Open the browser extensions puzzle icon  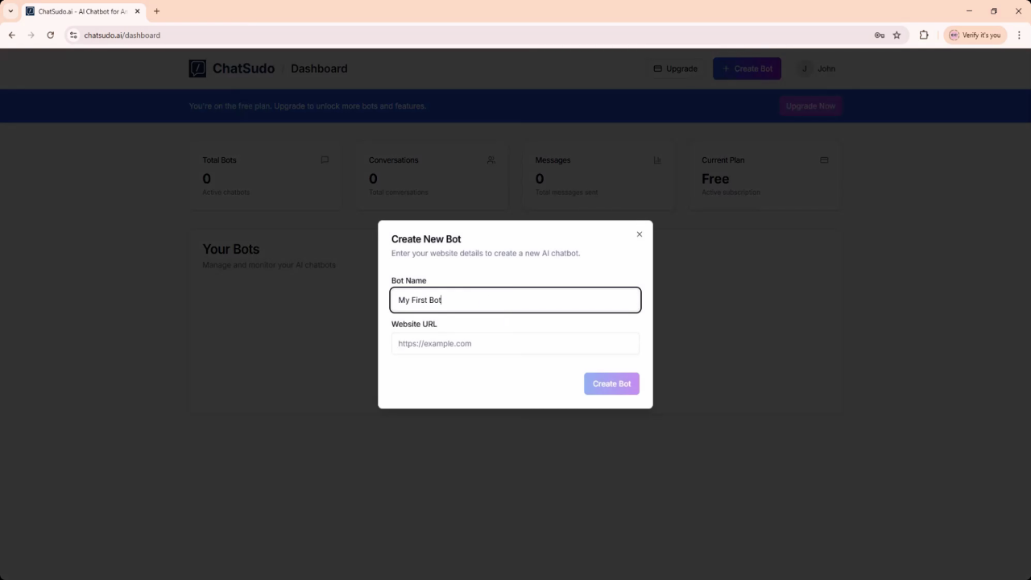tap(924, 35)
